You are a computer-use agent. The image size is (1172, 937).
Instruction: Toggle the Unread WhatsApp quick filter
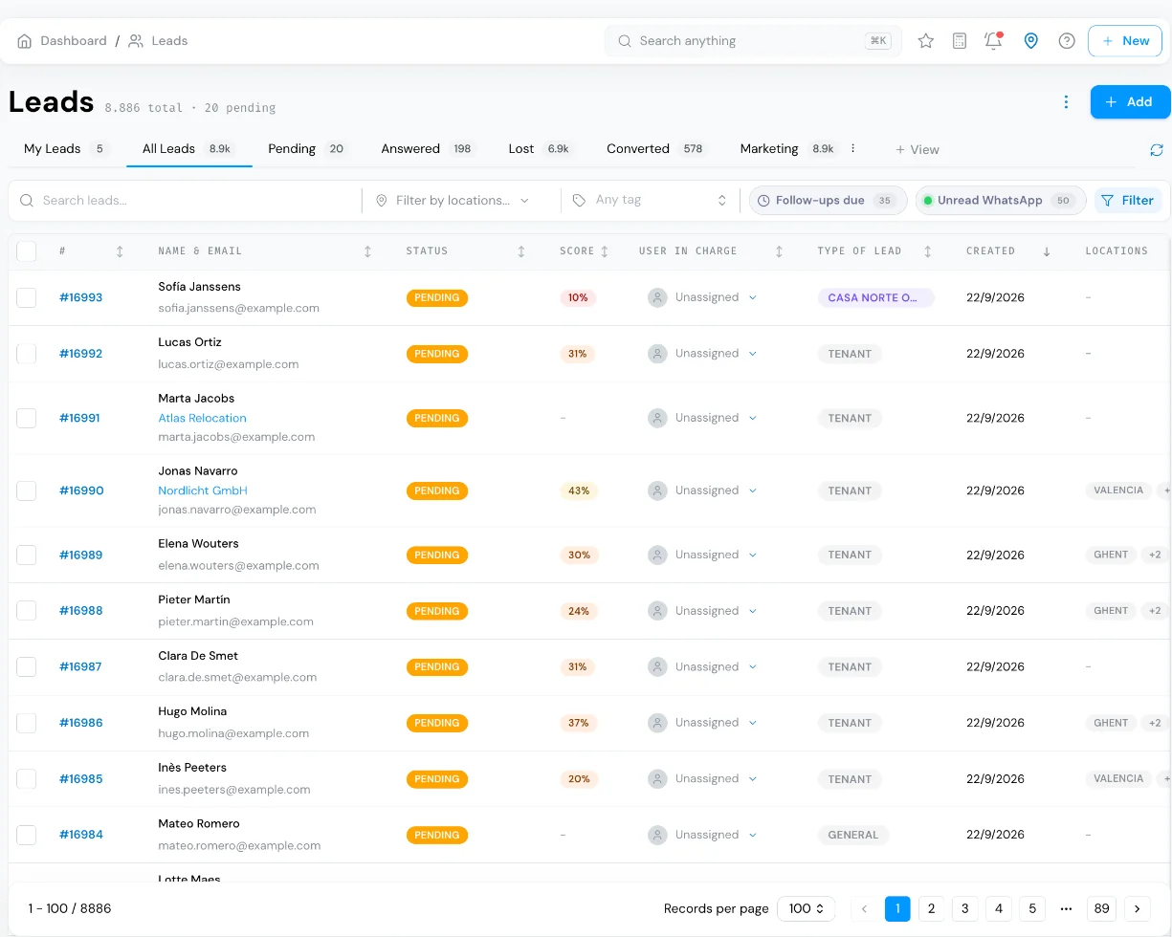tap(1001, 201)
